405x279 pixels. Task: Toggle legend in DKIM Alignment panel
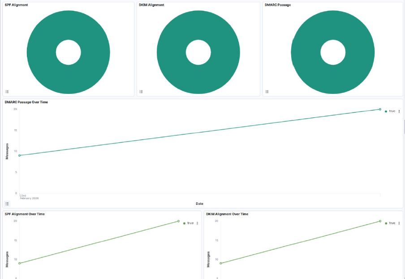pos(141,92)
